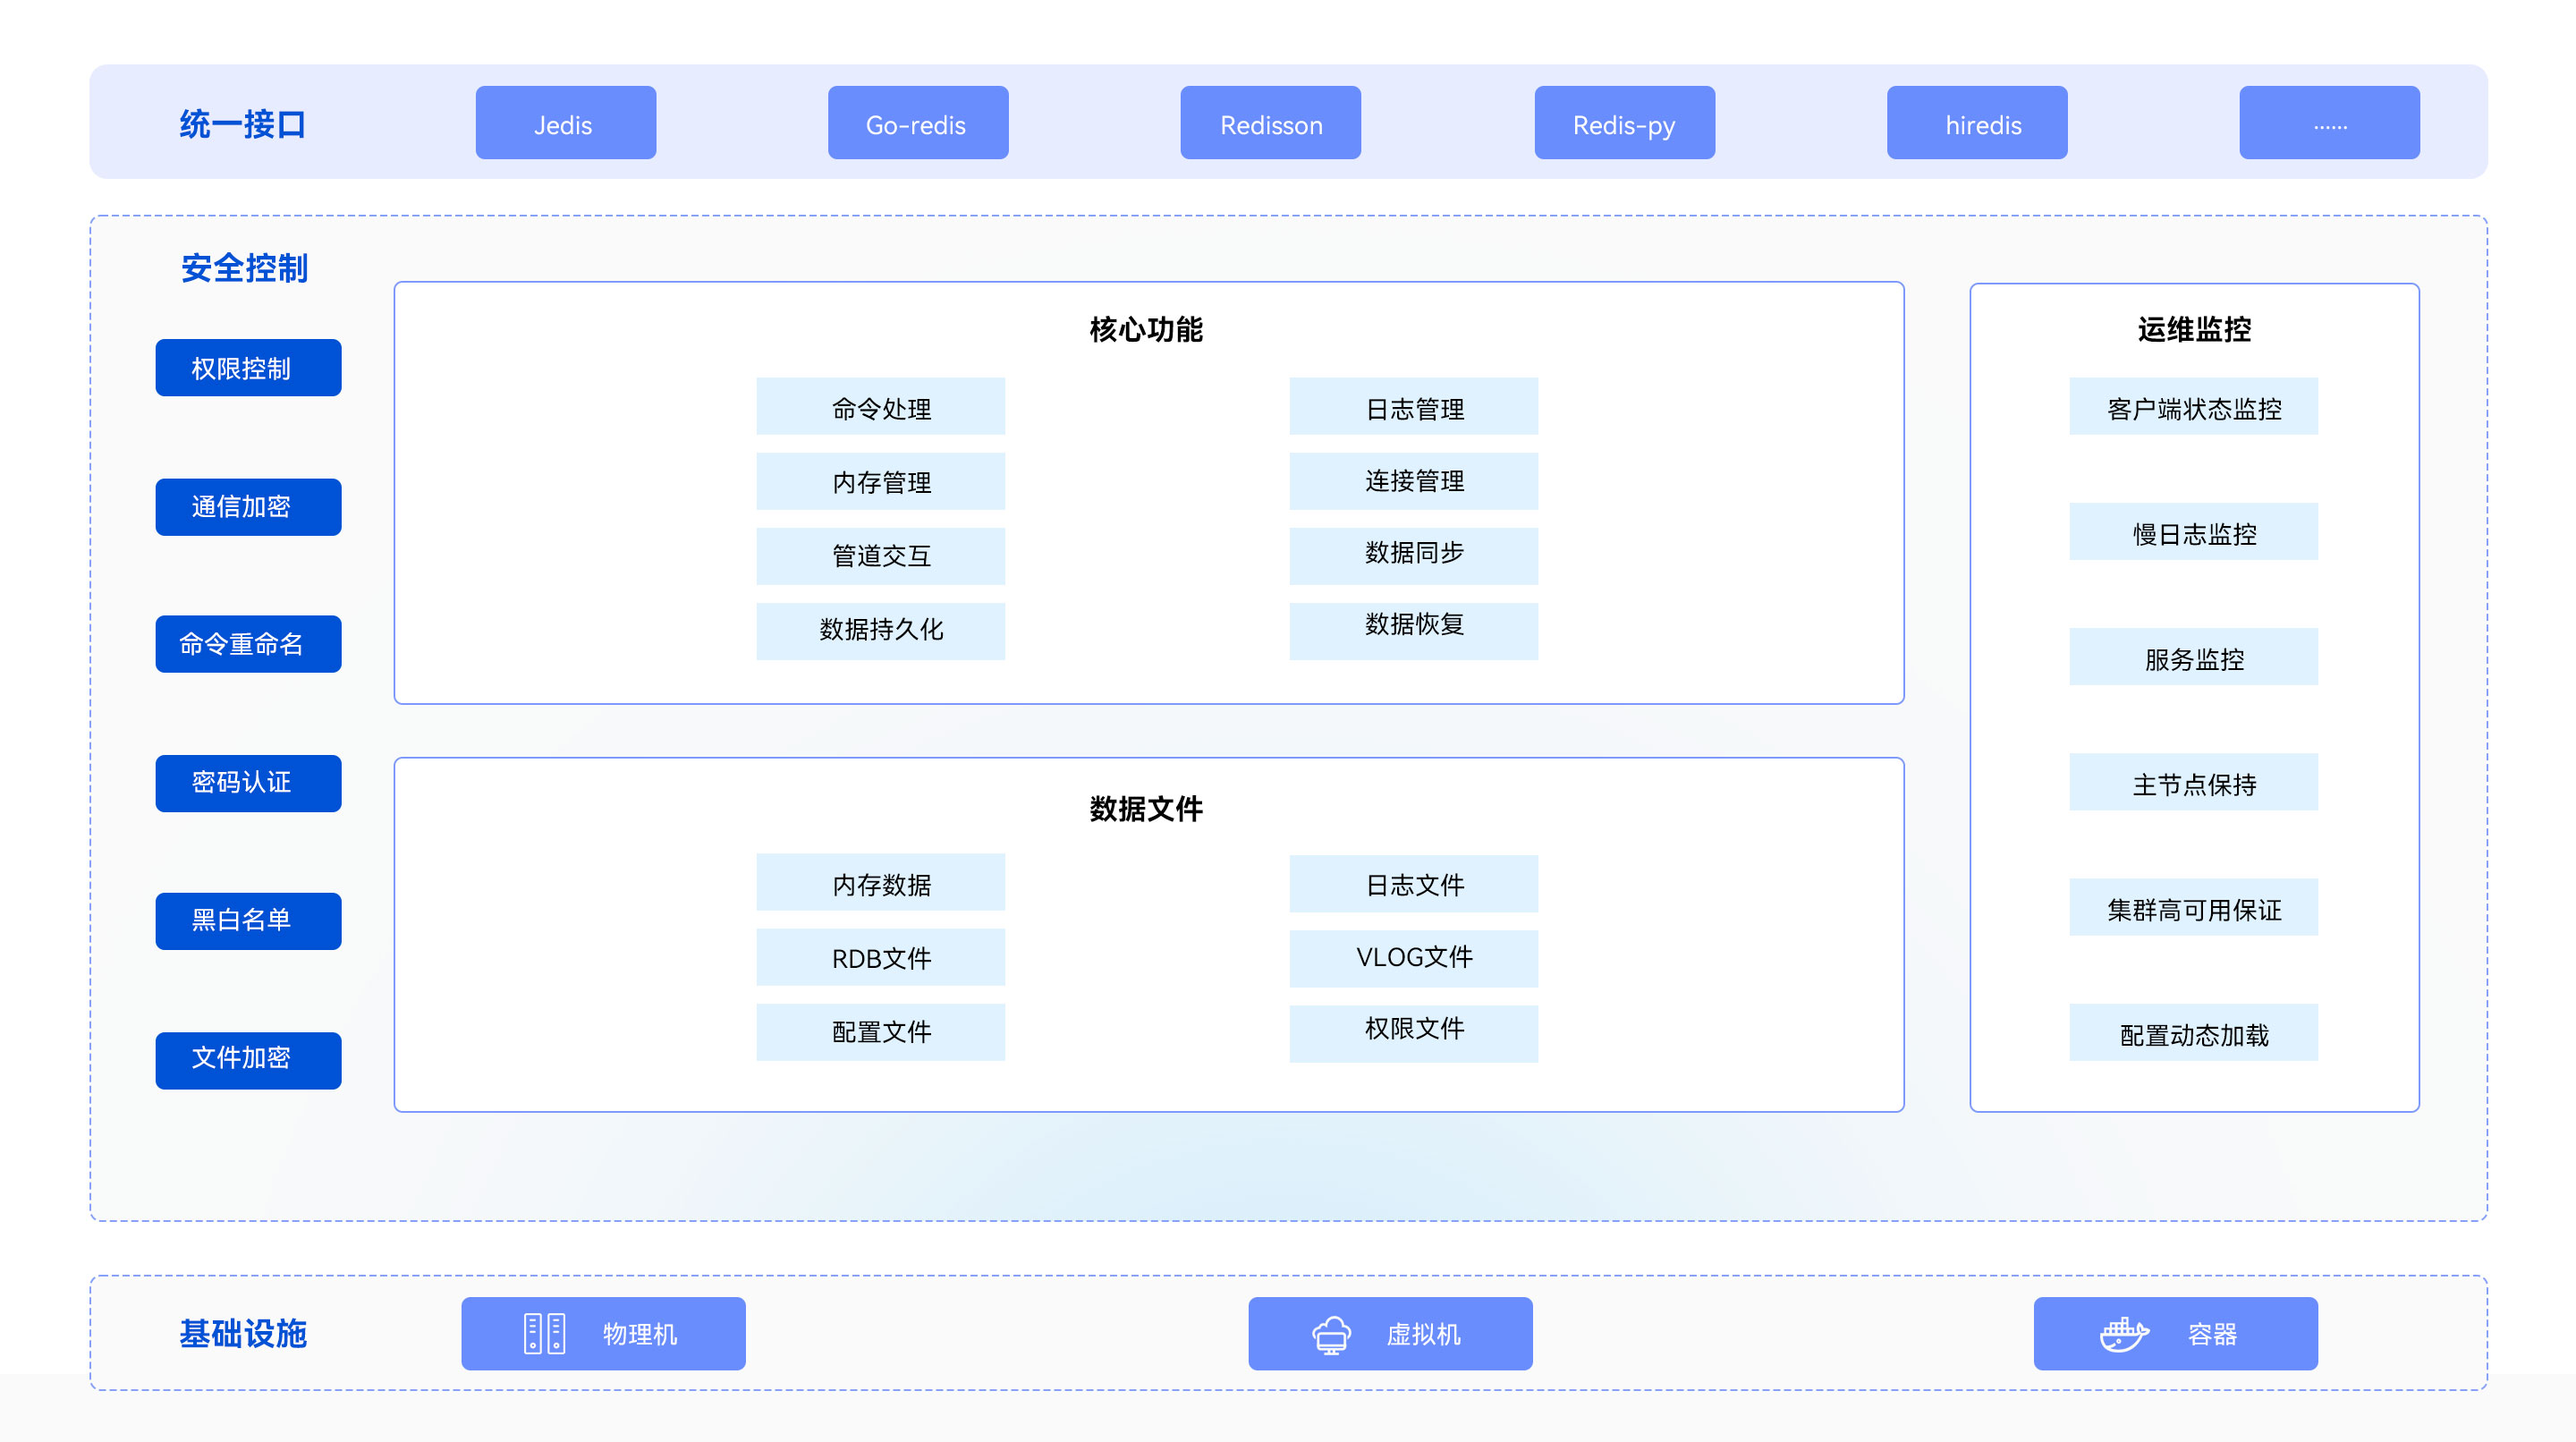Click the 慢日志监控 monitoring item
This screenshot has width=2576, height=1442.
tap(2193, 532)
